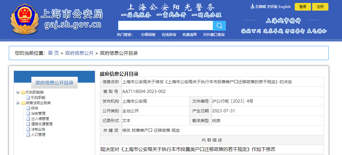This screenshot has width=342, height=155.
Task: Click the 内容描述 section header
Action: click(x=212, y=140)
